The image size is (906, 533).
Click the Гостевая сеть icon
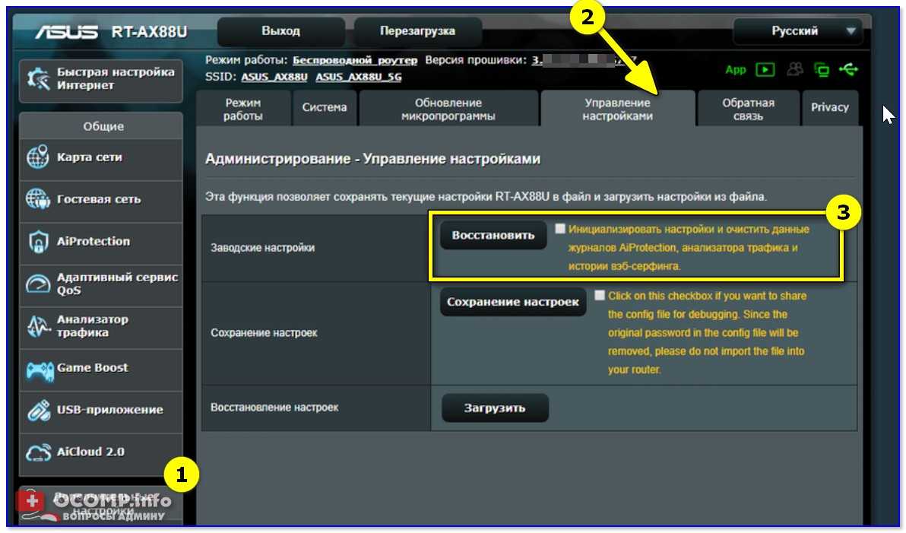[37, 199]
